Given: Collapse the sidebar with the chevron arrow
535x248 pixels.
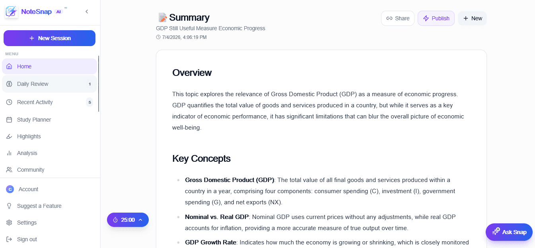Looking at the screenshot, I should (x=87, y=12).
